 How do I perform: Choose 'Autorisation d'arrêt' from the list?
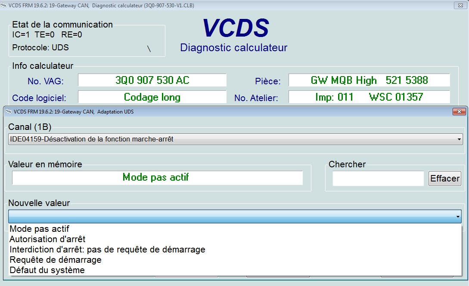(x=235, y=239)
